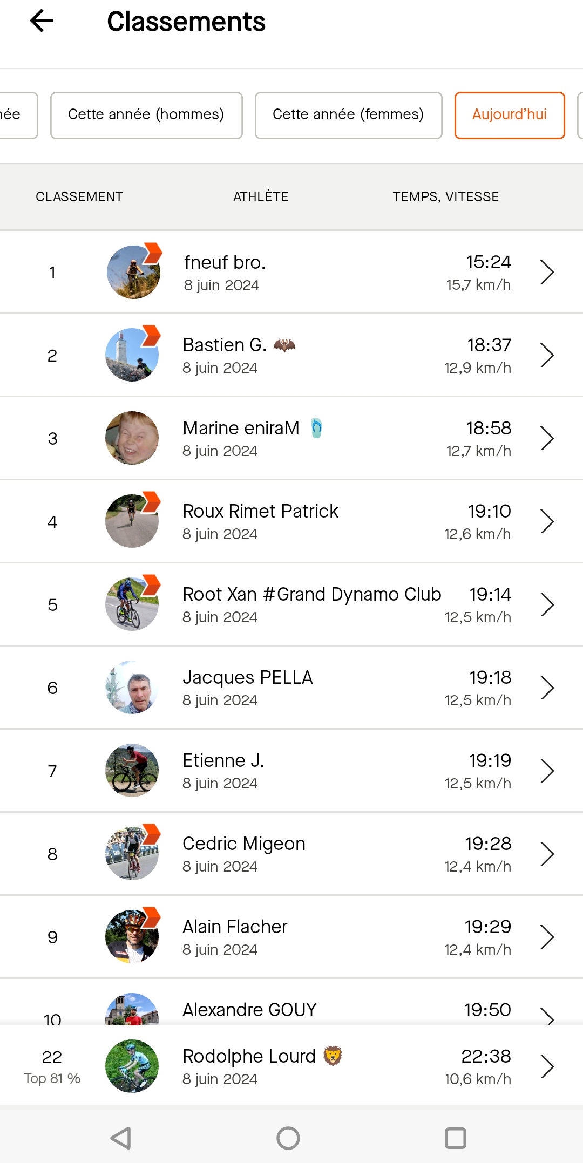Tap Bastien G.'s avatar with the lighthouse

tap(132, 355)
